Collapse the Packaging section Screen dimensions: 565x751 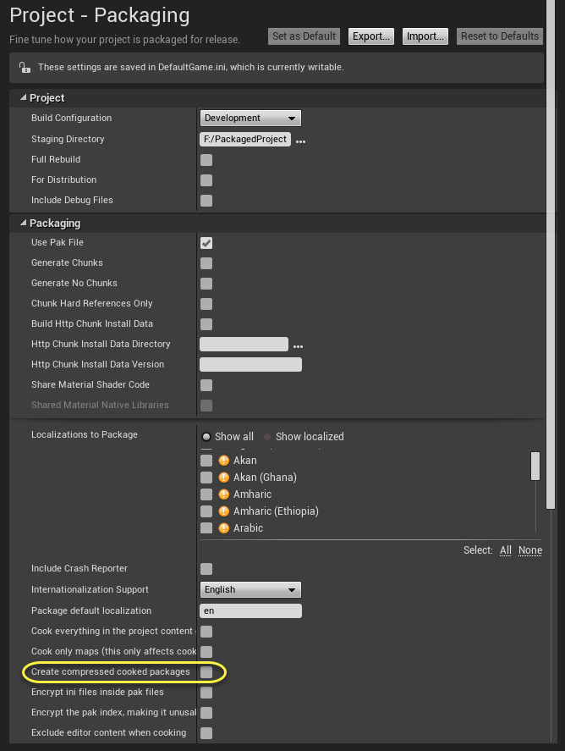[23, 223]
